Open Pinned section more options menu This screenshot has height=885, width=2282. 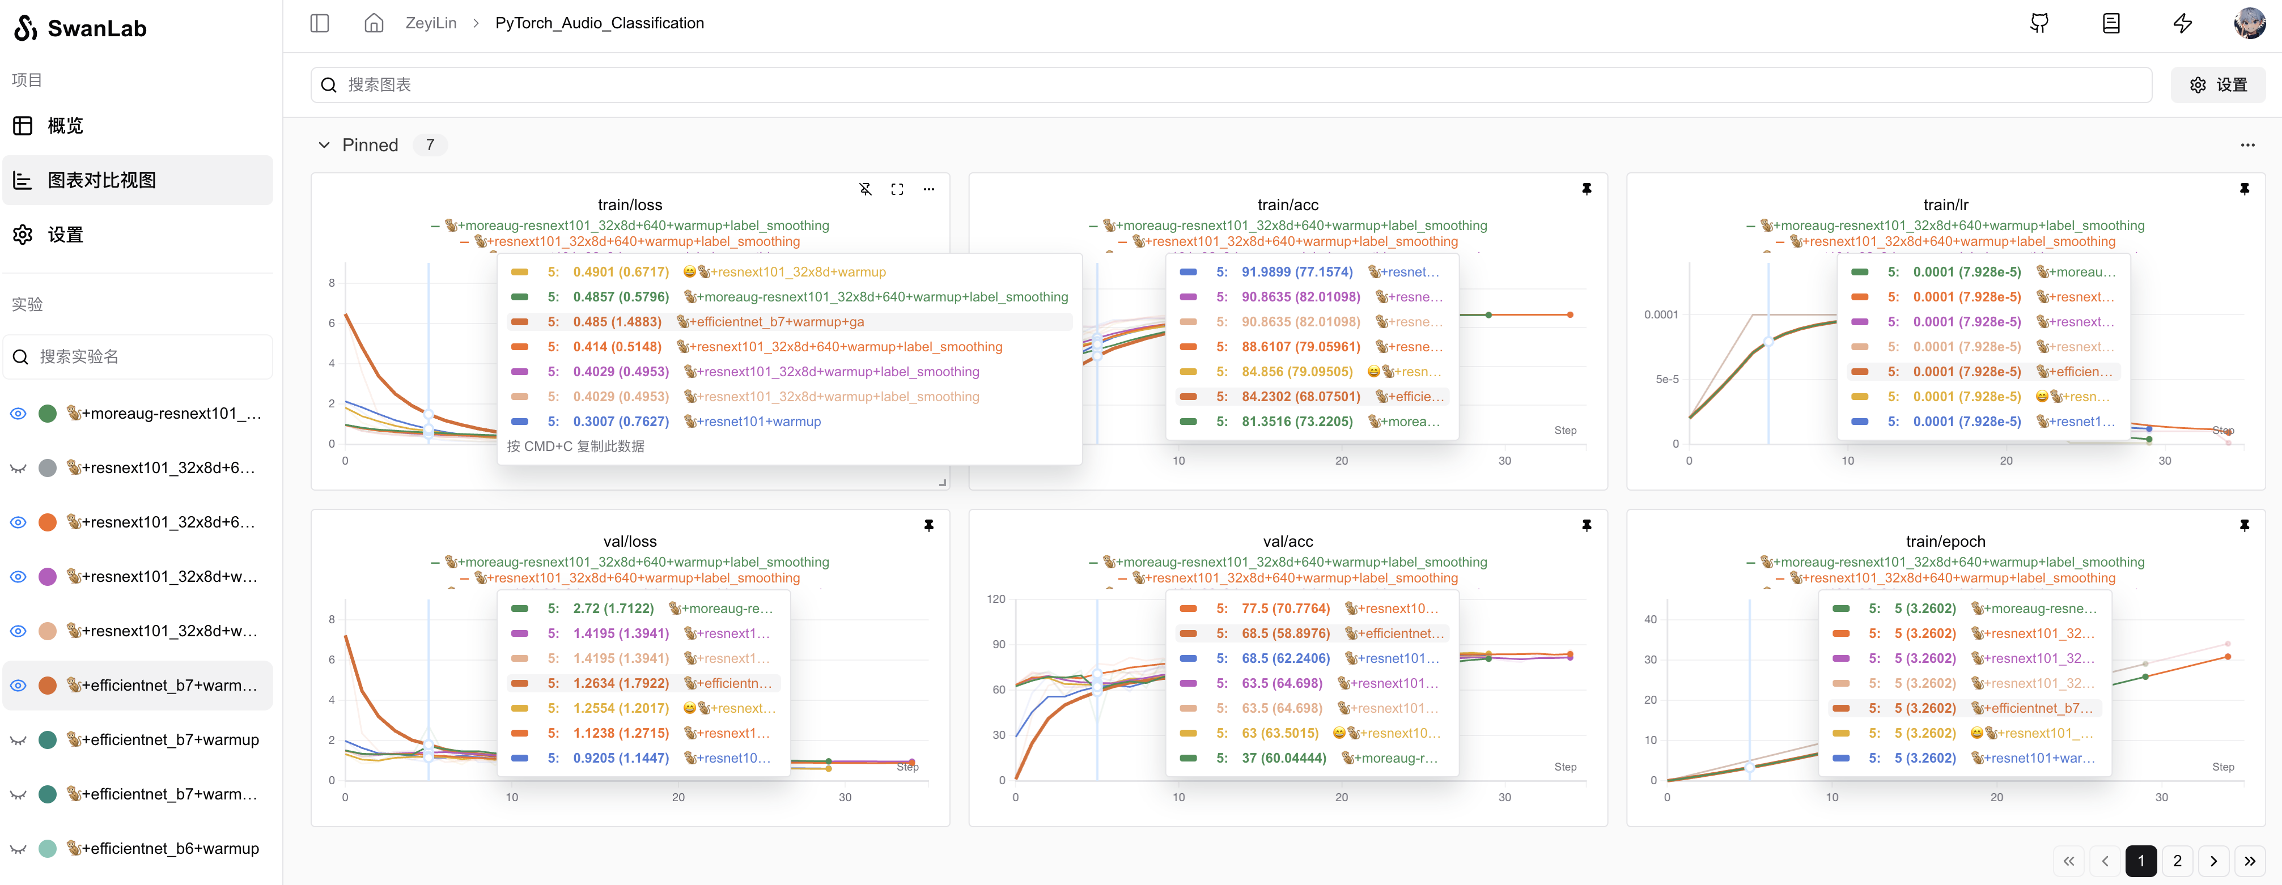pyautogui.click(x=2247, y=145)
